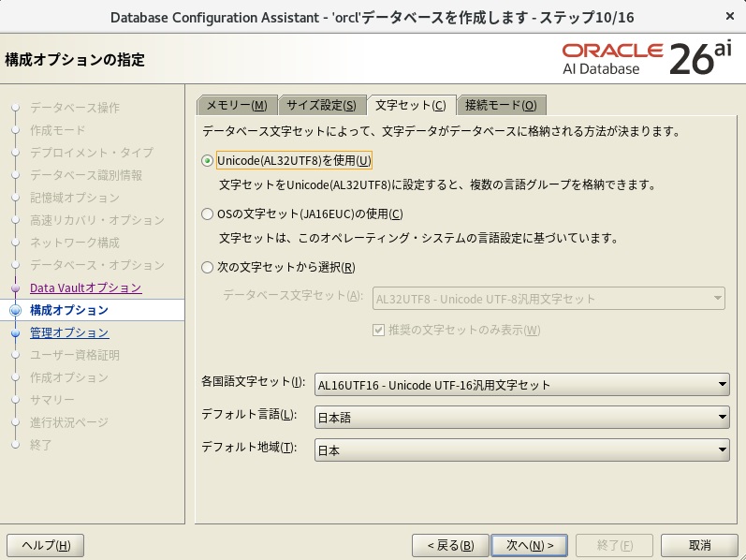This screenshot has width=746, height=560.
Task: Click the Oracle AI Database 26ai logo
Action: tap(647, 59)
